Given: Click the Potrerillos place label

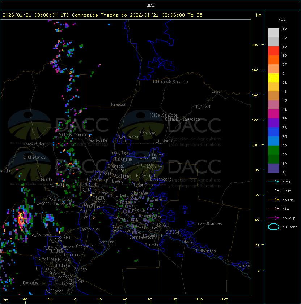Looking at the screenshot, I should pyautogui.click(x=60, y=199).
